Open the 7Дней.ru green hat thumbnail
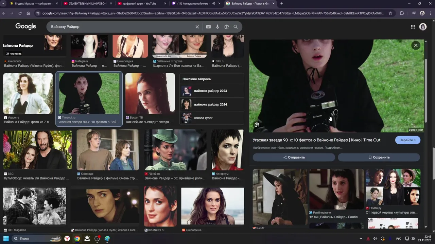 (x=175, y=150)
